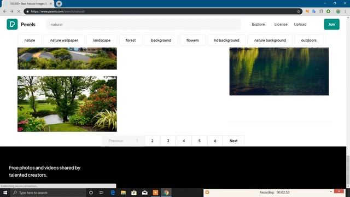
Task: Go to results page 6
Action: point(215,141)
